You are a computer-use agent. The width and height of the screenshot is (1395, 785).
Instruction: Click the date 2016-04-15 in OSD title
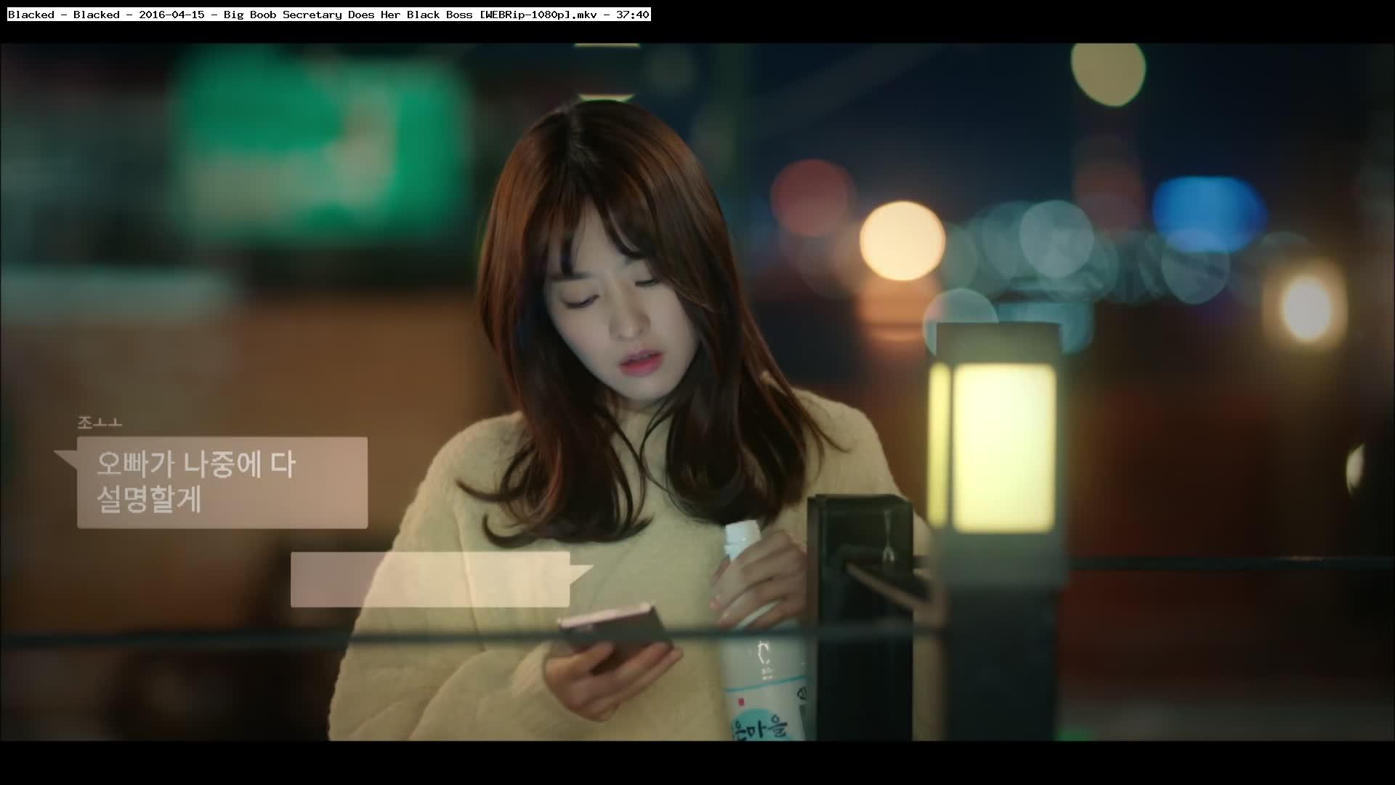click(x=171, y=15)
